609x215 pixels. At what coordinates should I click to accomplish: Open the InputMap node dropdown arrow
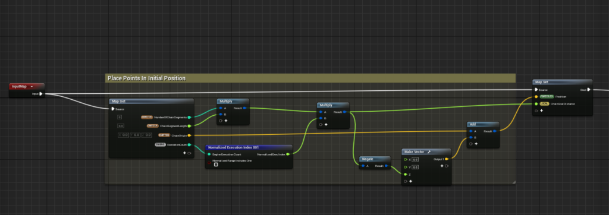32,87
